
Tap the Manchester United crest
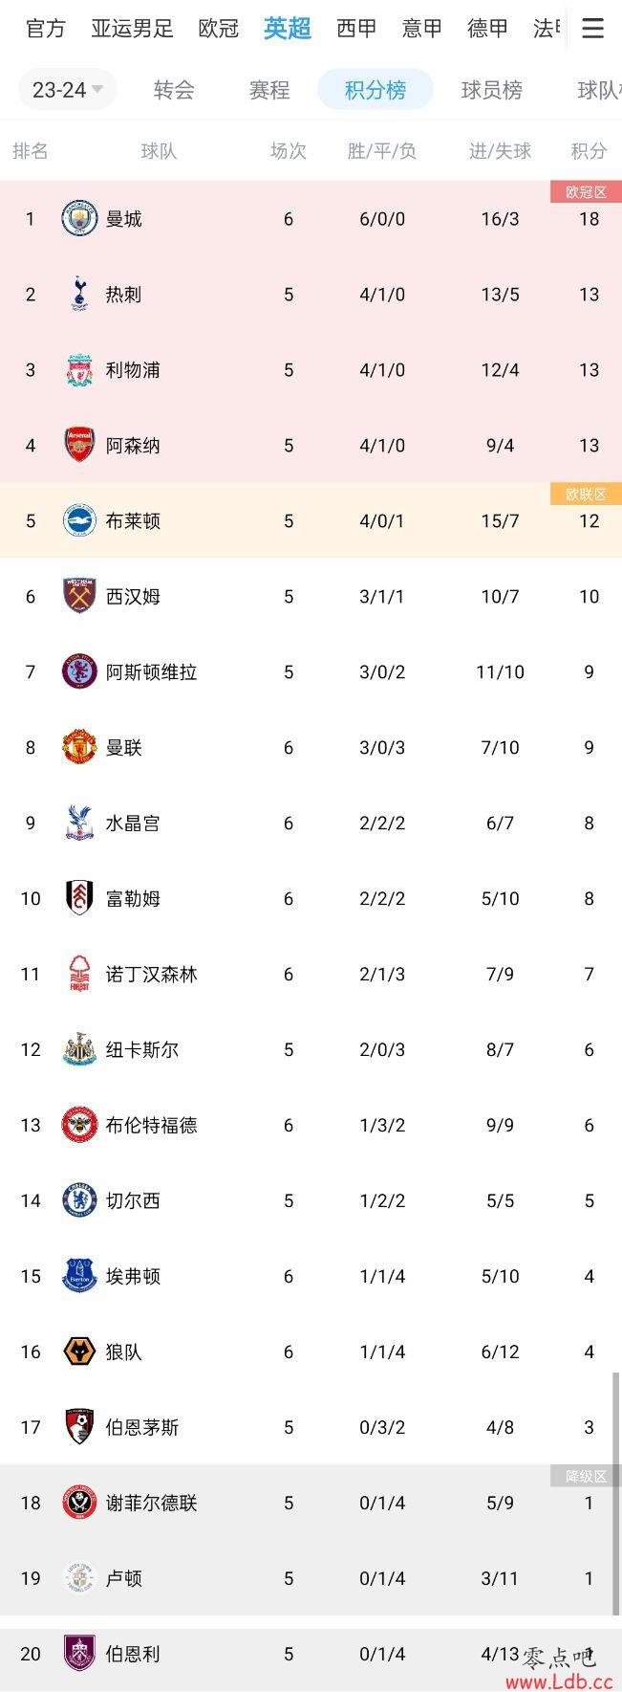(x=79, y=747)
